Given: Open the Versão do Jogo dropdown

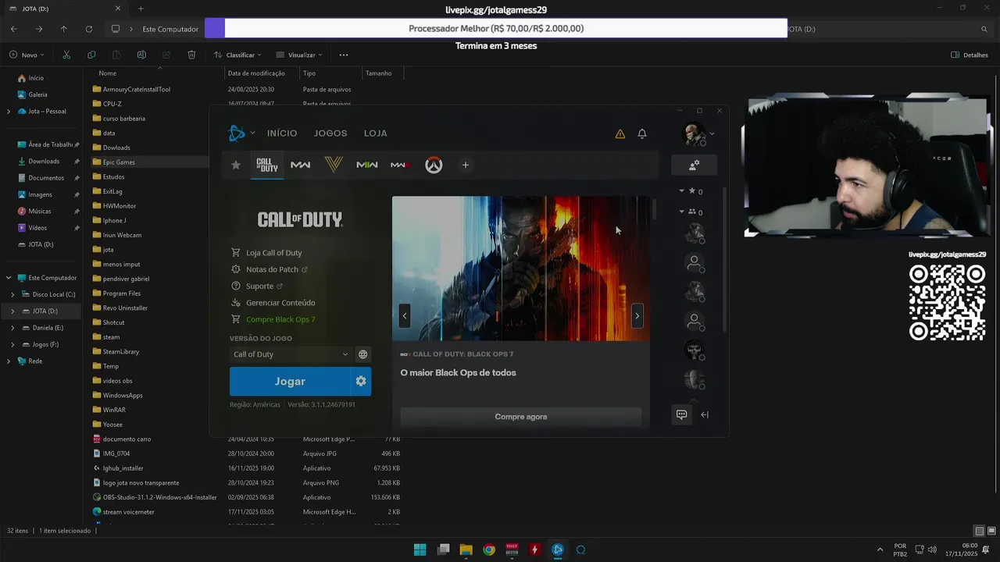Looking at the screenshot, I should pyautogui.click(x=291, y=354).
